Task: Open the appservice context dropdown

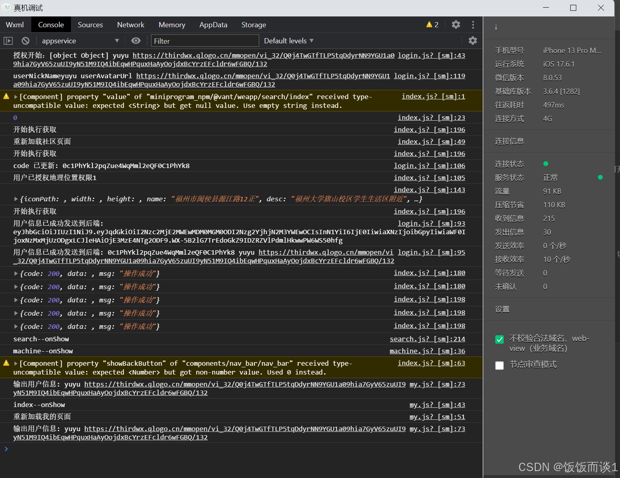Action: pyautogui.click(x=80, y=41)
